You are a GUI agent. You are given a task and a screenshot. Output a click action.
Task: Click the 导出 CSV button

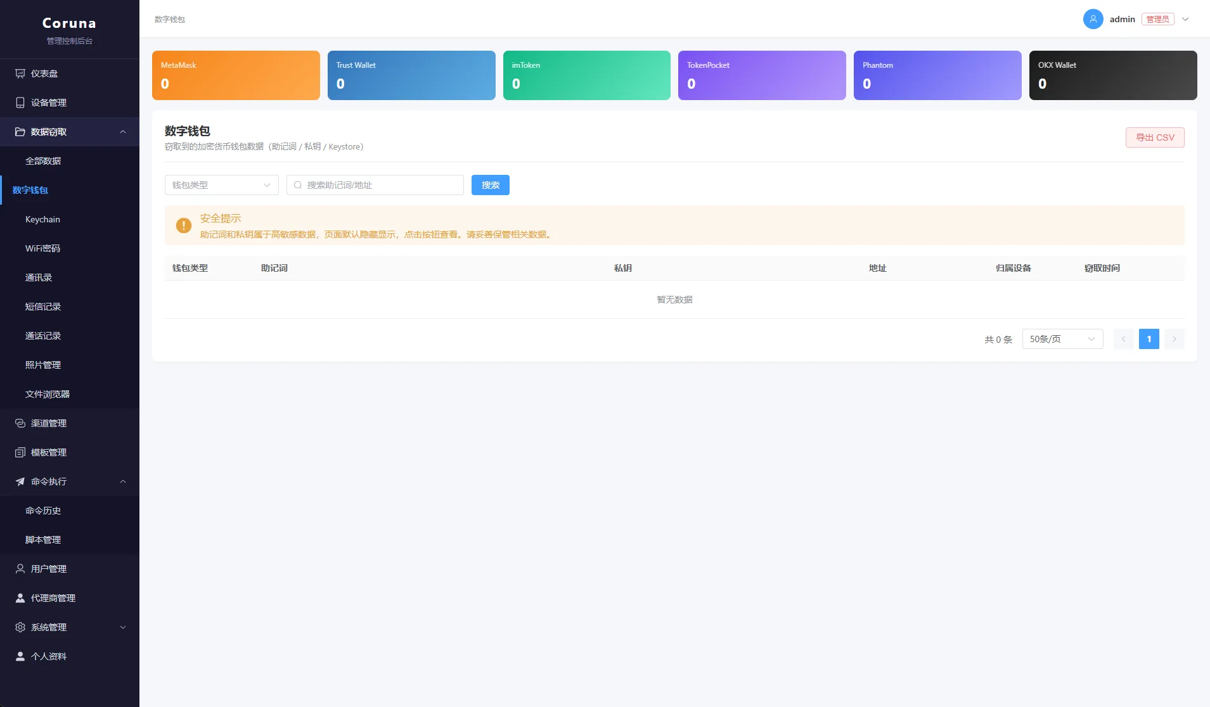coord(1155,137)
